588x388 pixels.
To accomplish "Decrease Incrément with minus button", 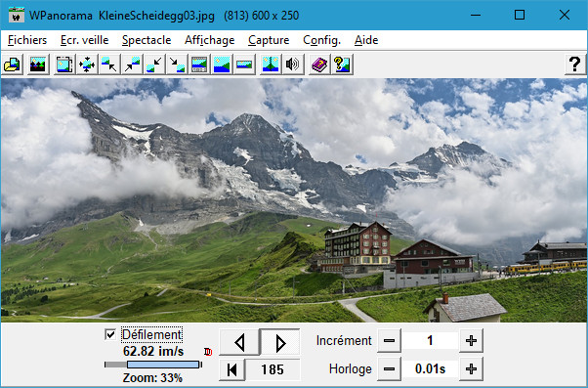I will (389, 341).
